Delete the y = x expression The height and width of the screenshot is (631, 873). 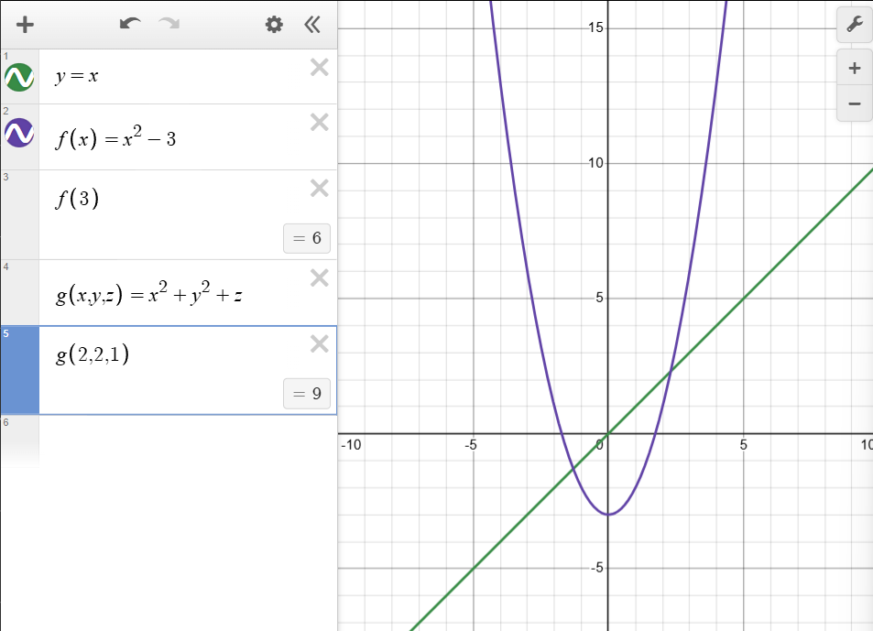[319, 67]
